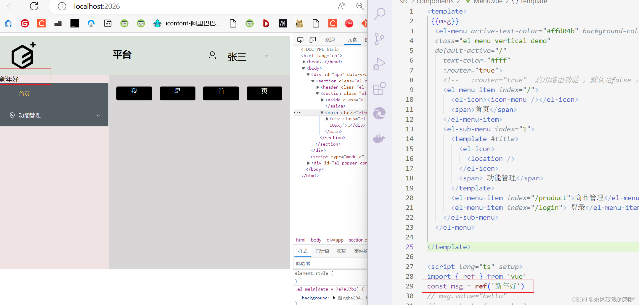Open the red D bookmark
The width and height of the screenshot is (639, 305).
266,23
